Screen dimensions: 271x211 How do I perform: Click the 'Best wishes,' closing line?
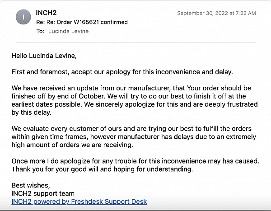[31, 185]
